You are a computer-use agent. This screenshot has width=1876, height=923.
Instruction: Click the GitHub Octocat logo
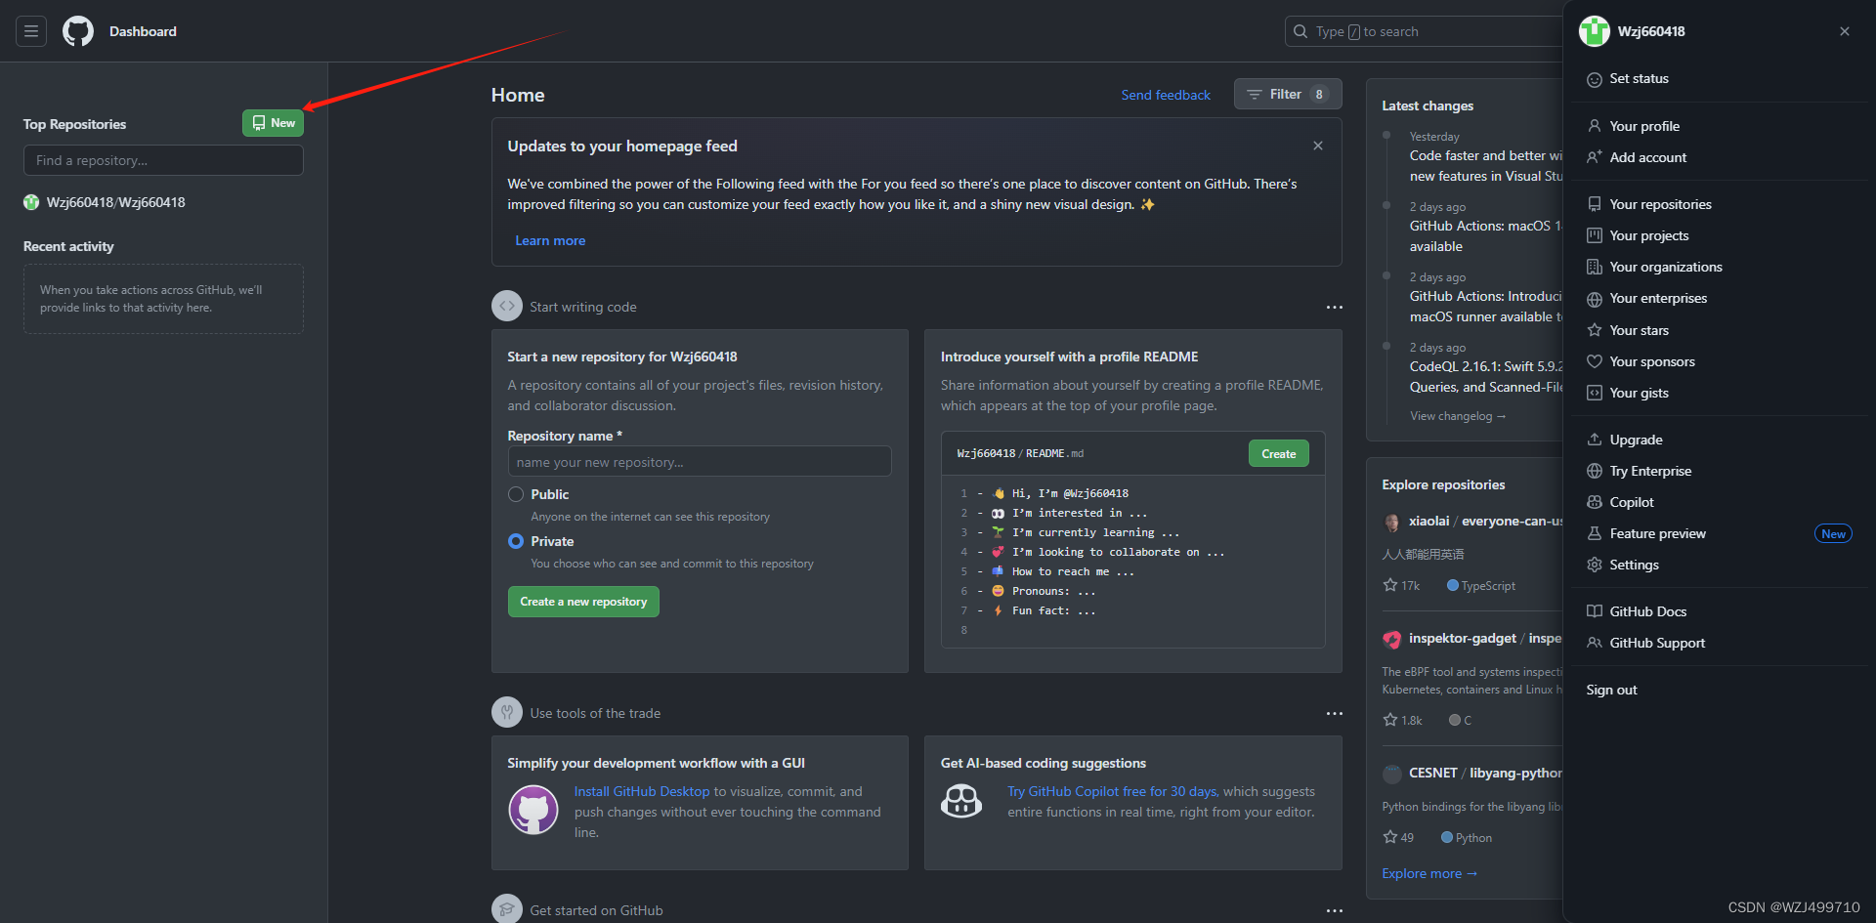[x=78, y=31]
